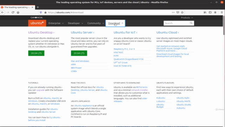Open the IBM Power link
This screenshot has width=225, height=127.
76,68
